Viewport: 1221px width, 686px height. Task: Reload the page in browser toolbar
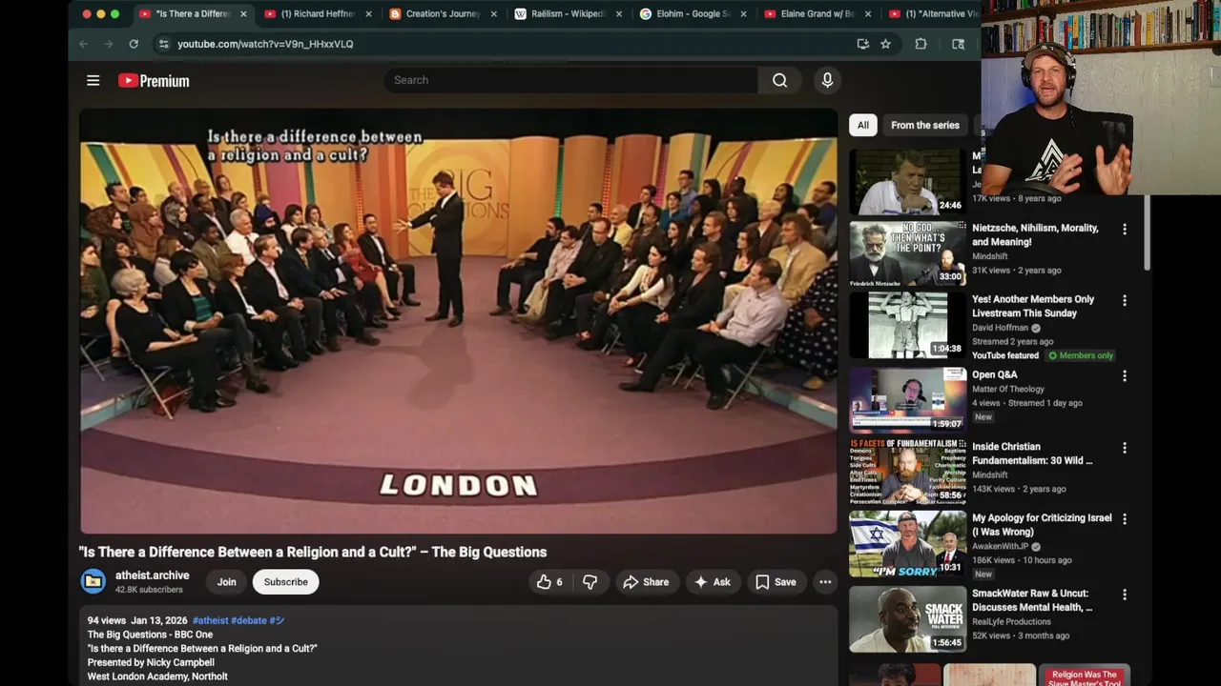[134, 44]
